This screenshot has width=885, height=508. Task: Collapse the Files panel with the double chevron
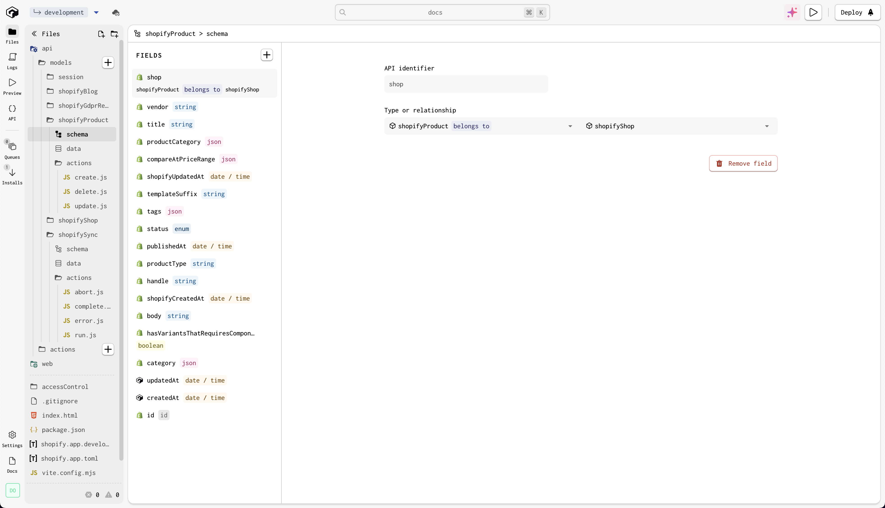tap(34, 34)
